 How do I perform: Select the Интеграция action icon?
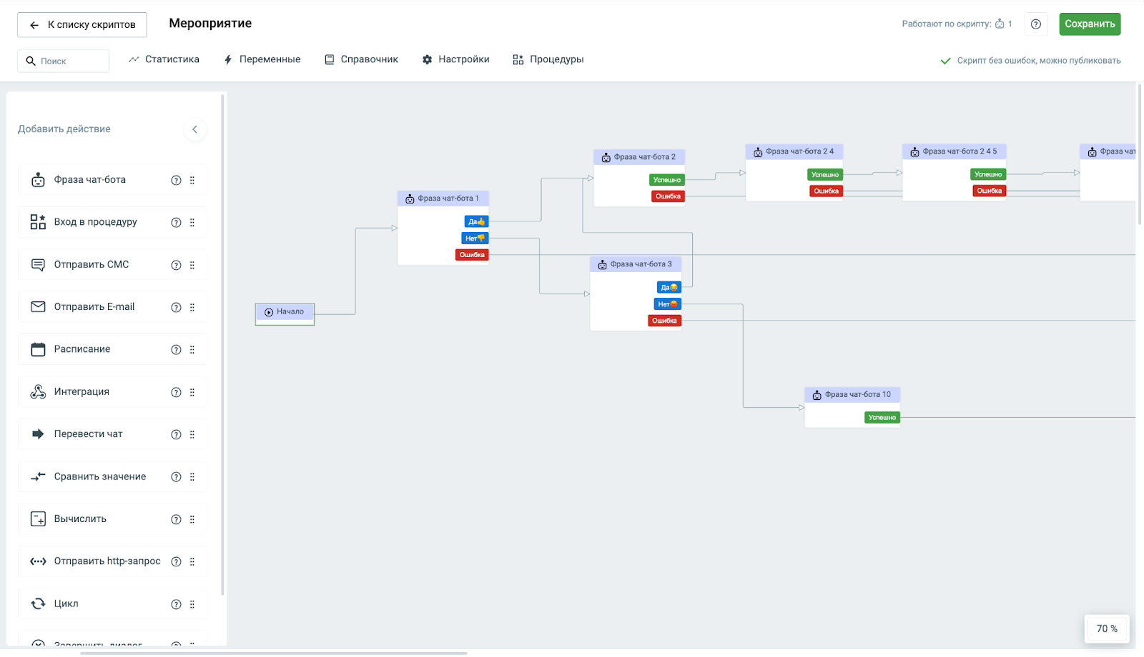tap(38, 392)
